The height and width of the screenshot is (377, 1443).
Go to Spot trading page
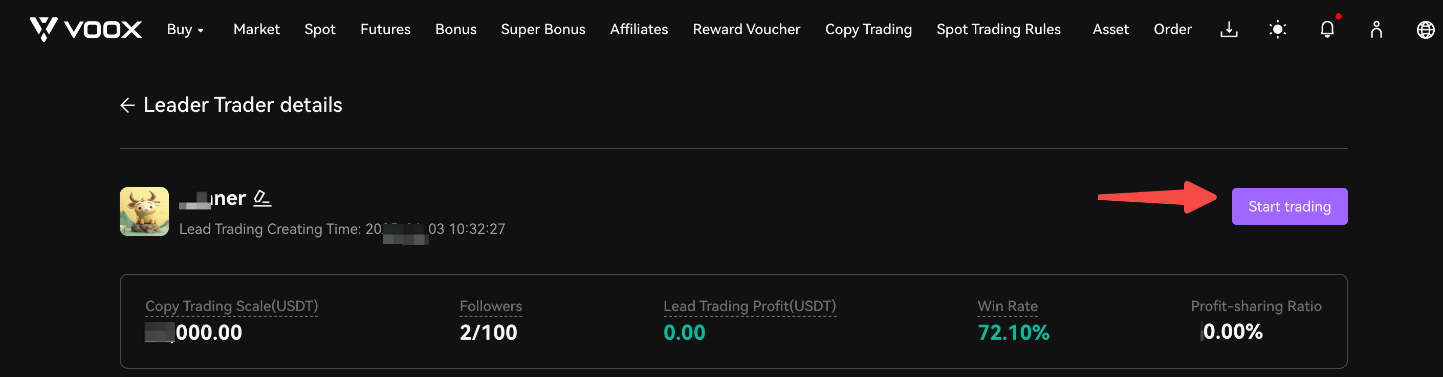[320, 30]
